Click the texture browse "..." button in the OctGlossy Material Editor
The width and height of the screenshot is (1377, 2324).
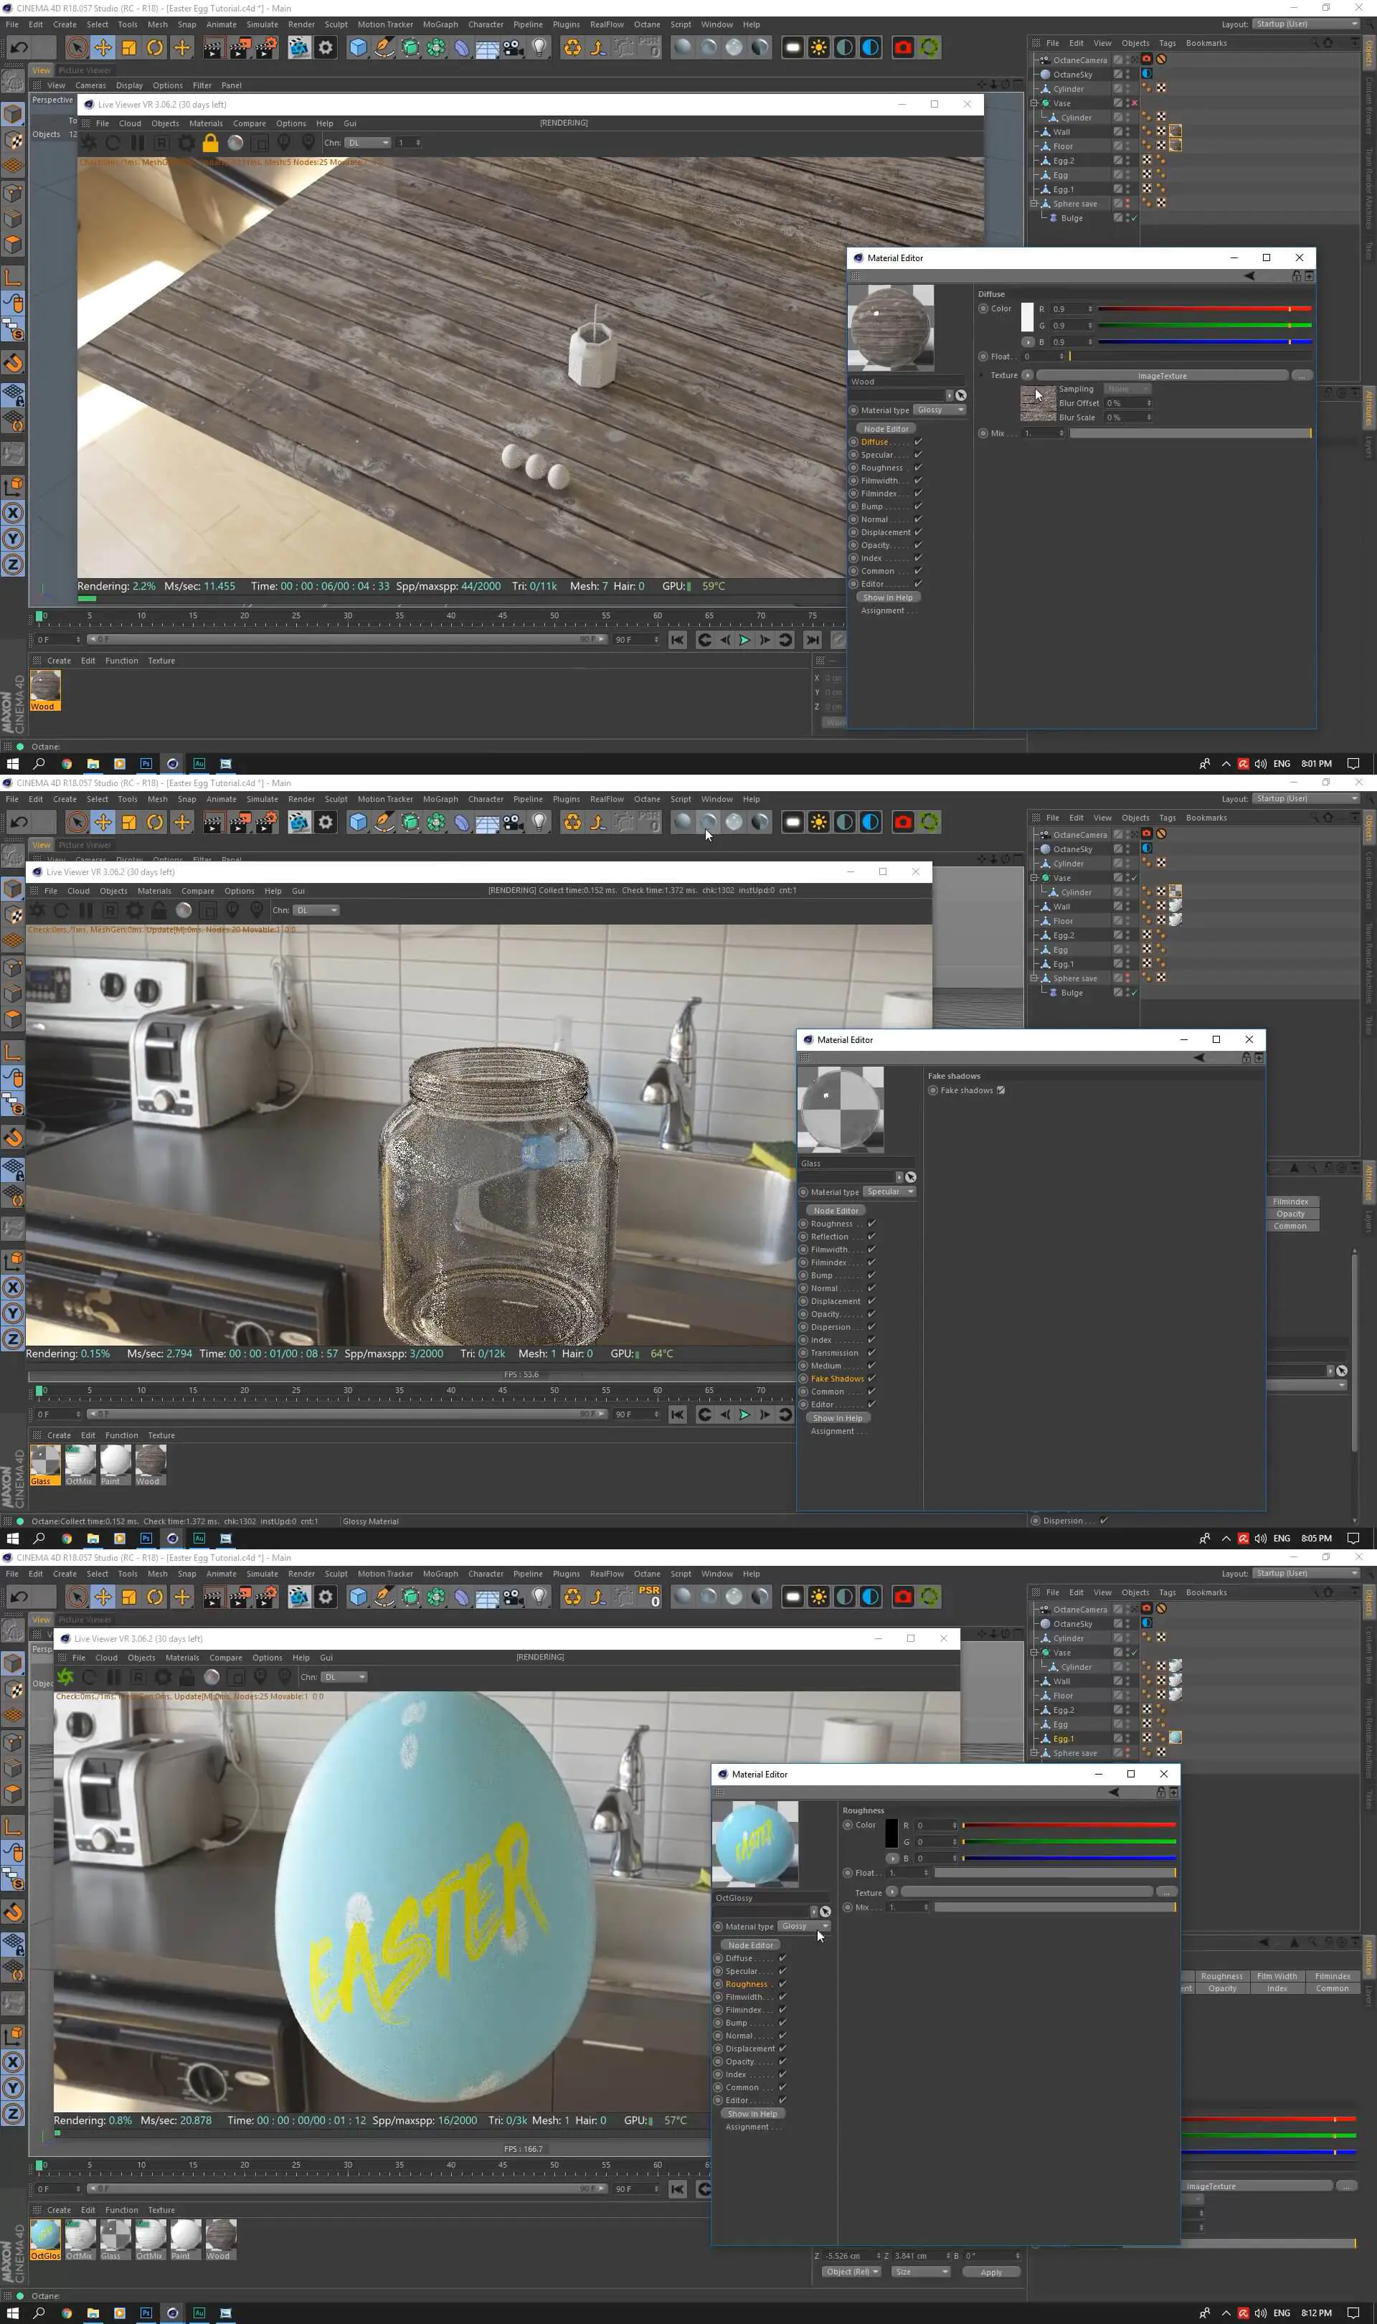click(x=1166, y=1893)
